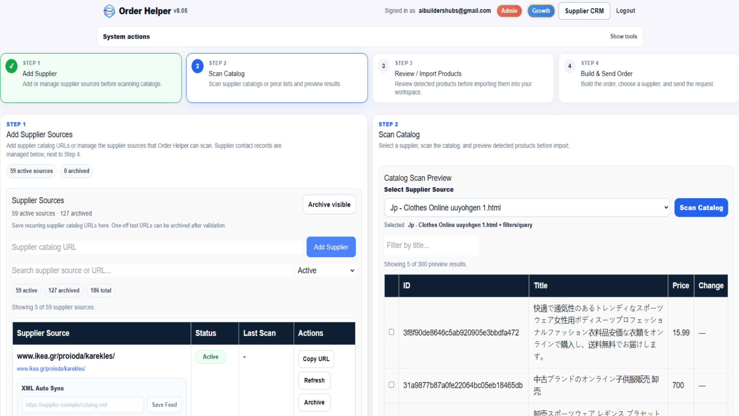
Task: Open the Step 2 Scan Catalog card
Action: coord(277,78)
